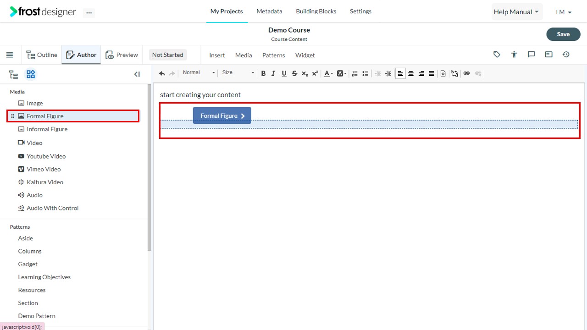Toggle subscript formatting
Screen dimensions: 587x330
(x=305, y=73)
